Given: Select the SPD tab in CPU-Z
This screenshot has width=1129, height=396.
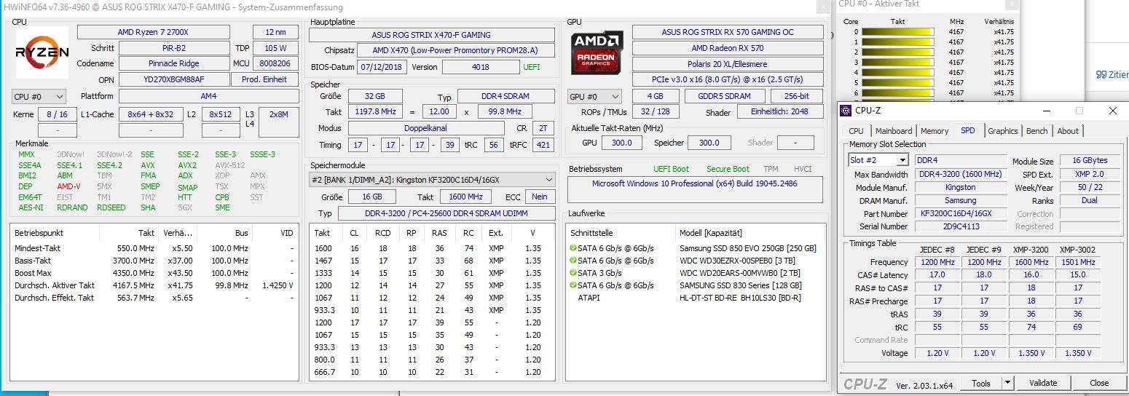Looking at the screenshot, I should (x=968, y=130).
